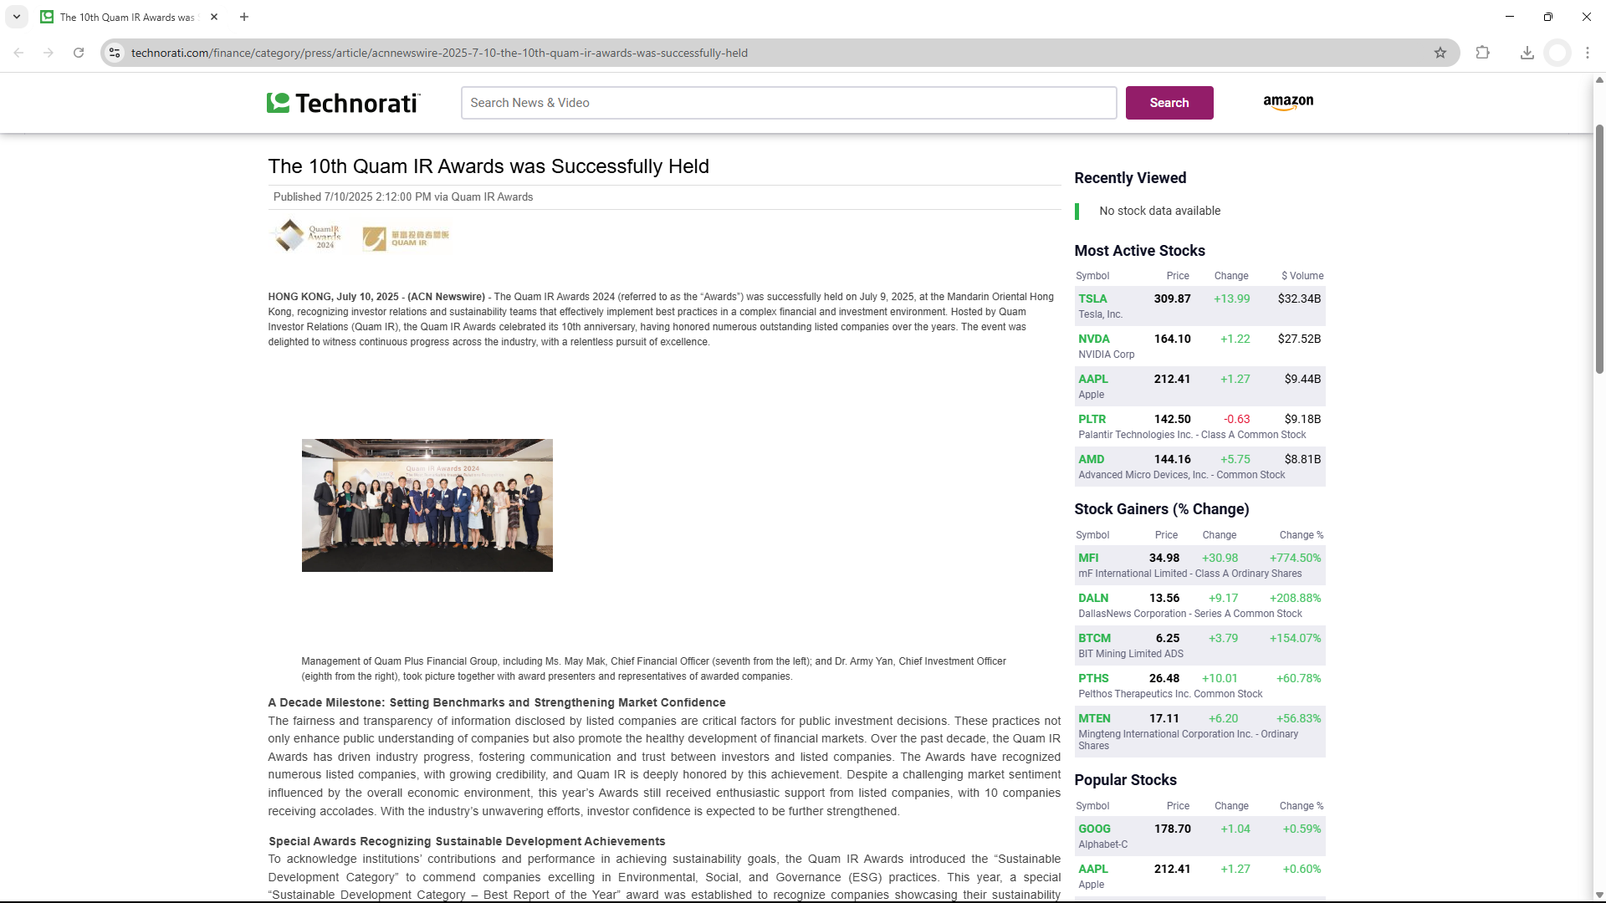Open AAPL link in Popular Stocks
The image size is (1606, 903).
pos(1093,869)
